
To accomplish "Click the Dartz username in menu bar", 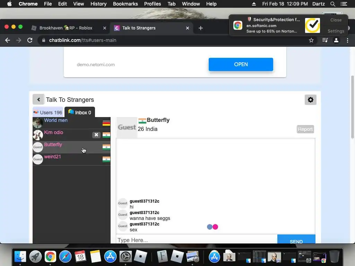I will pos(318,4).
